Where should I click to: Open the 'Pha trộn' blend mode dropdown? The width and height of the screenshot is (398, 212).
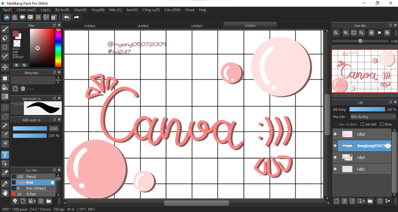pos(373,116)
